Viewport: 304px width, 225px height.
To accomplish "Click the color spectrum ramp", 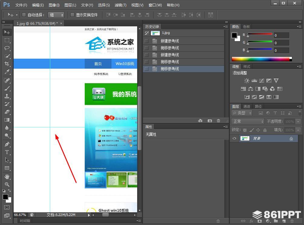I will click(262, 59).
